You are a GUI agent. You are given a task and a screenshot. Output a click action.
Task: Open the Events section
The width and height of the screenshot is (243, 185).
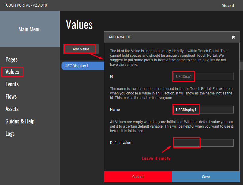(12, 84)
